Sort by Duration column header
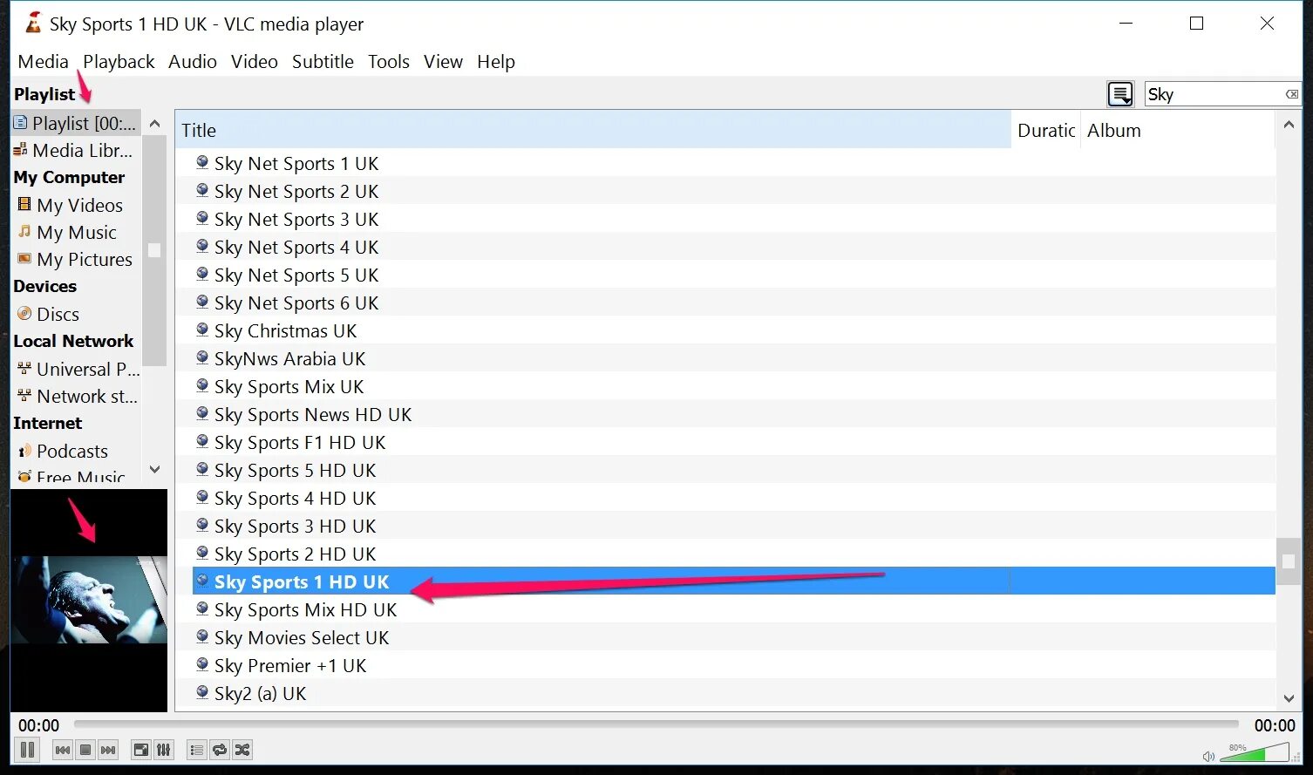 pos(1046,130)
